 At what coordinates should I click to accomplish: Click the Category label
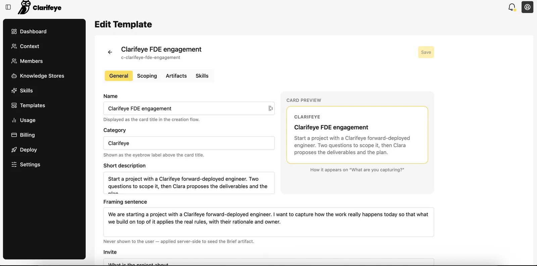[114, 130]
